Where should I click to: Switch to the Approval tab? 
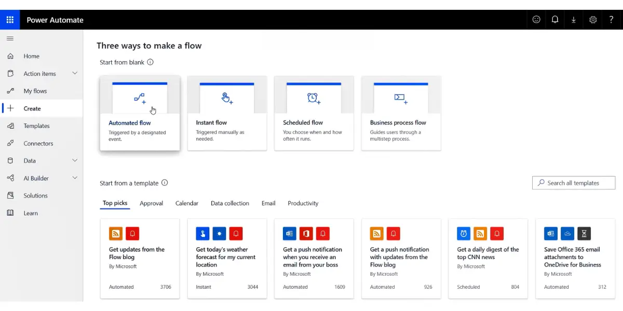(152, 203)
